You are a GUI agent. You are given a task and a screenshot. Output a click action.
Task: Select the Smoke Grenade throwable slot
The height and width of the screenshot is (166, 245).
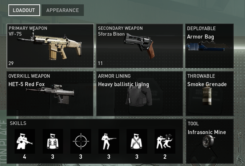210,94
